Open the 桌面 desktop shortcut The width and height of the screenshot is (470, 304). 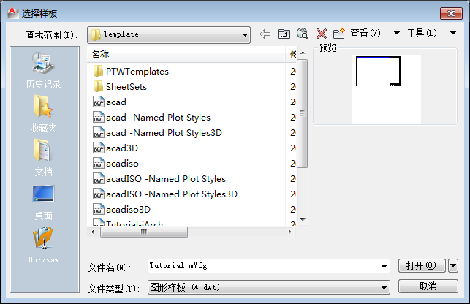tap(43, 203)
